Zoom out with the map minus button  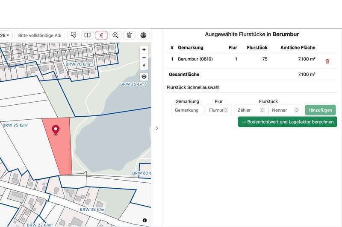click(144, 58)
